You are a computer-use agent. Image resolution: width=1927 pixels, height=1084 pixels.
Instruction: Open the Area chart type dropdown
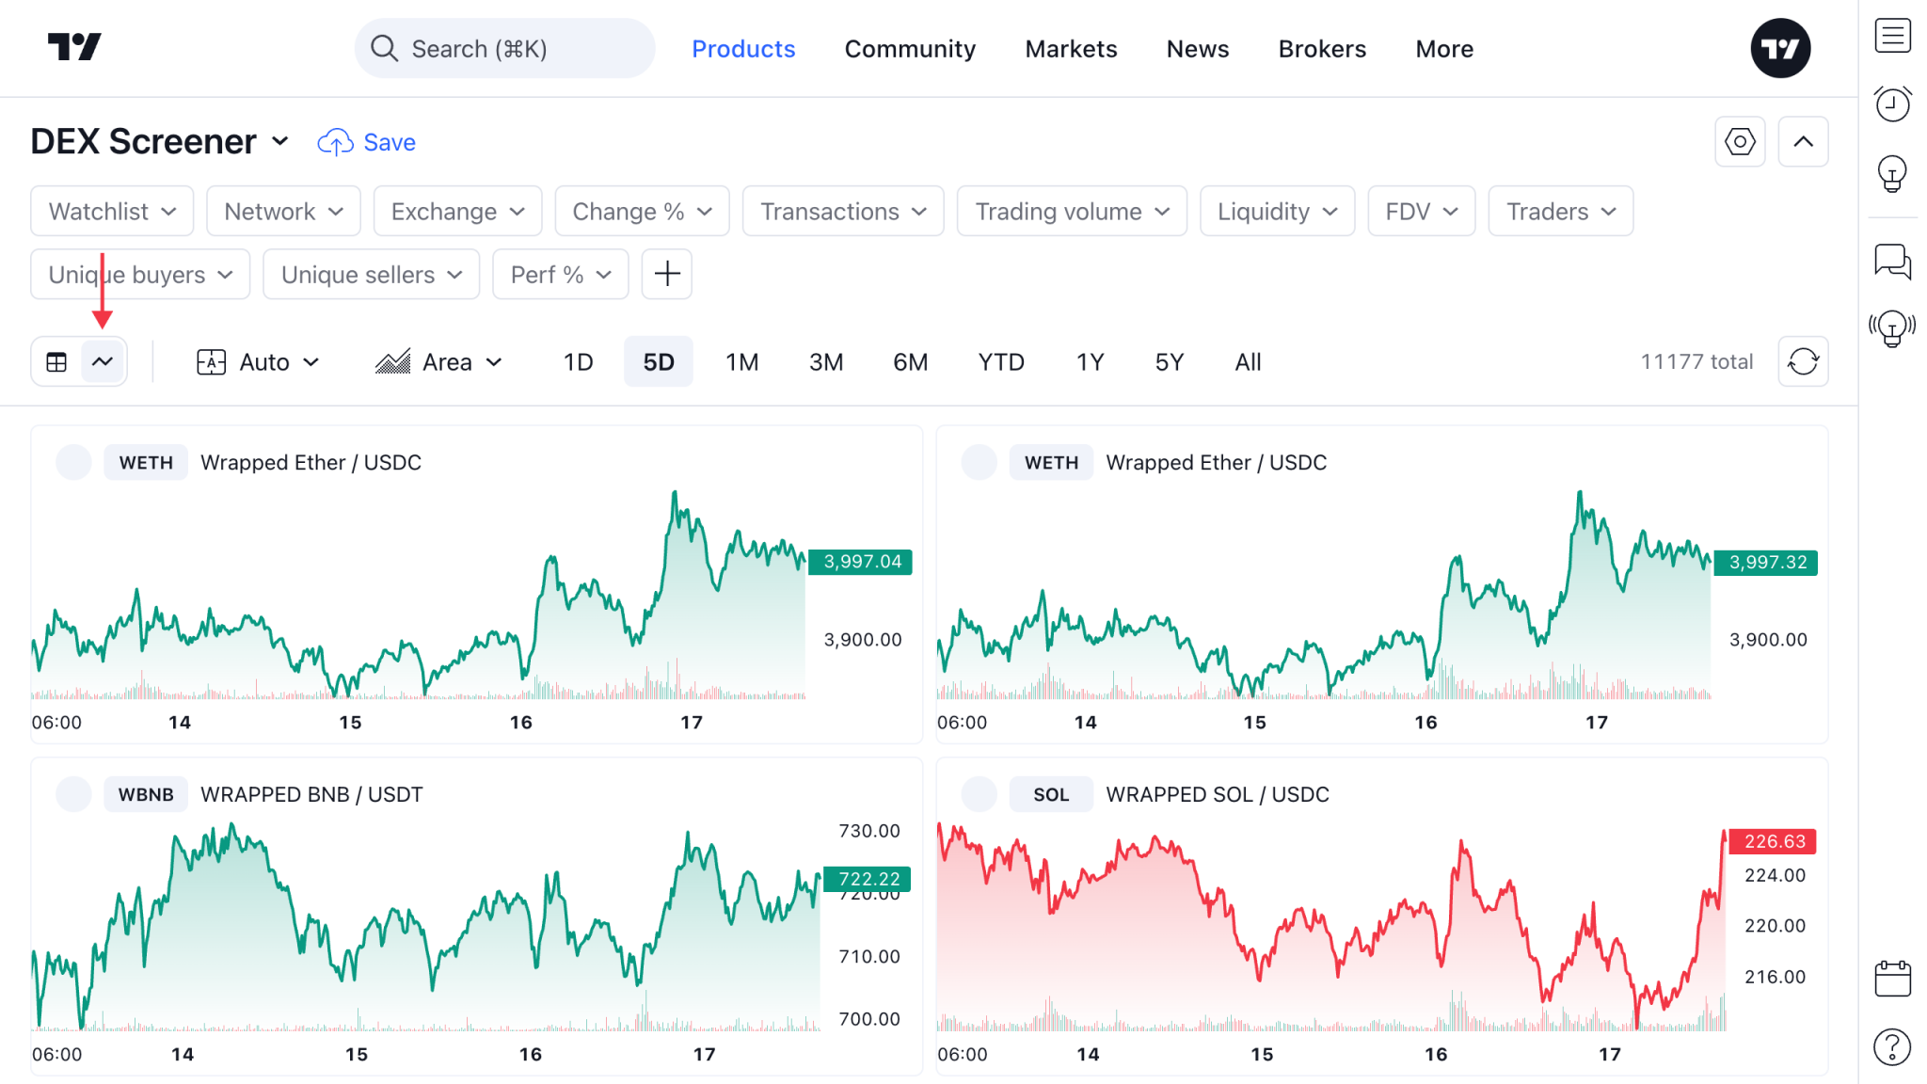tap(439, 361)
